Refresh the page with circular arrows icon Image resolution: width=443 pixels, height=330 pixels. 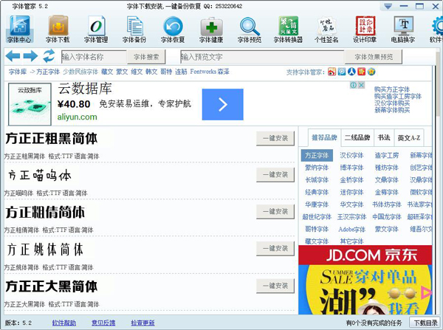(x=49, y=56)
